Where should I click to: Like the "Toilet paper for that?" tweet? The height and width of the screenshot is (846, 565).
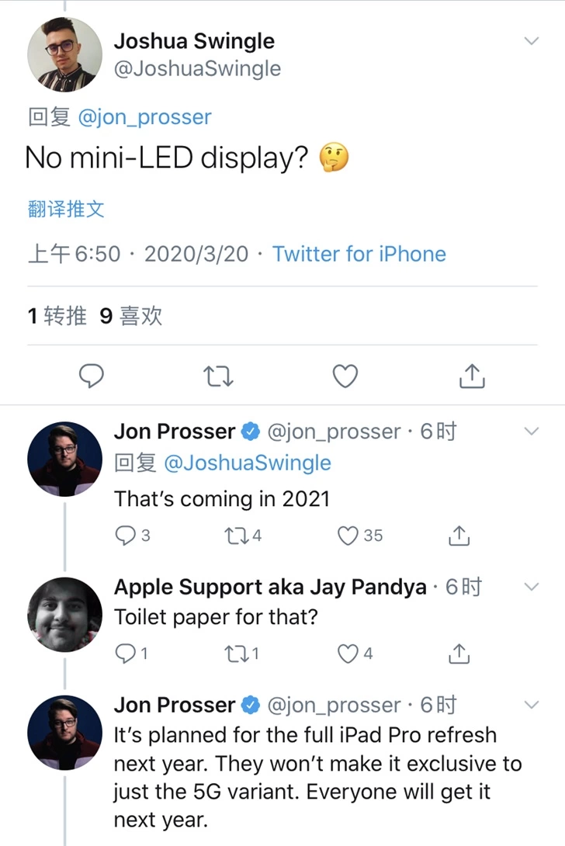pyautogui.click(x=348, y=654)
